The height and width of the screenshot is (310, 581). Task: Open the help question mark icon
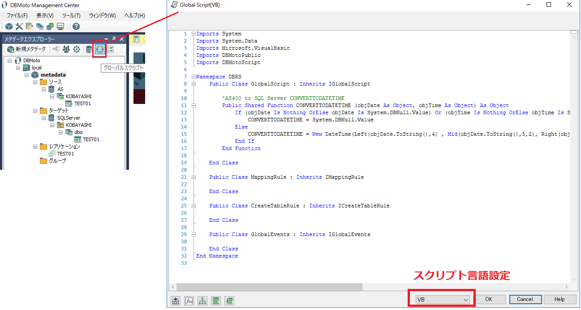point(76,26)
